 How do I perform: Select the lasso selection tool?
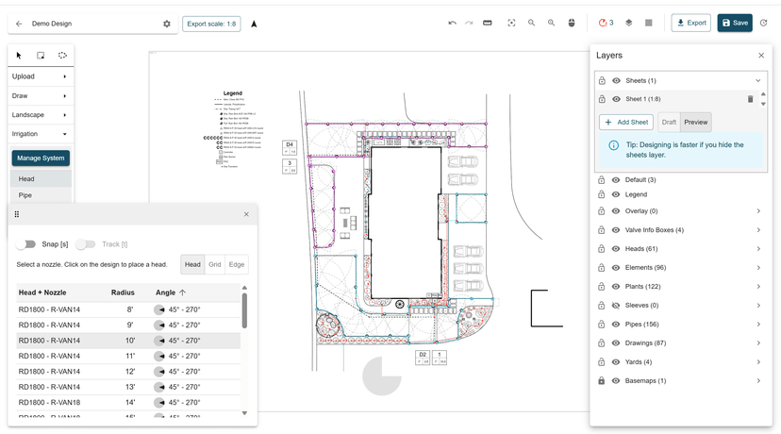[62, 56]
